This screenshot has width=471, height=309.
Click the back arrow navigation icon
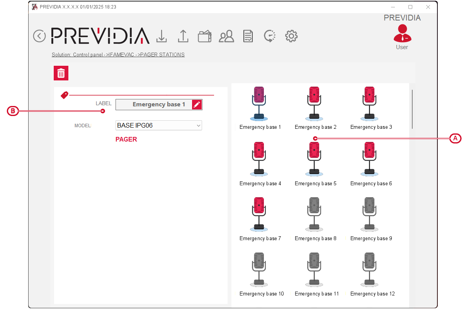click(39, 36)
